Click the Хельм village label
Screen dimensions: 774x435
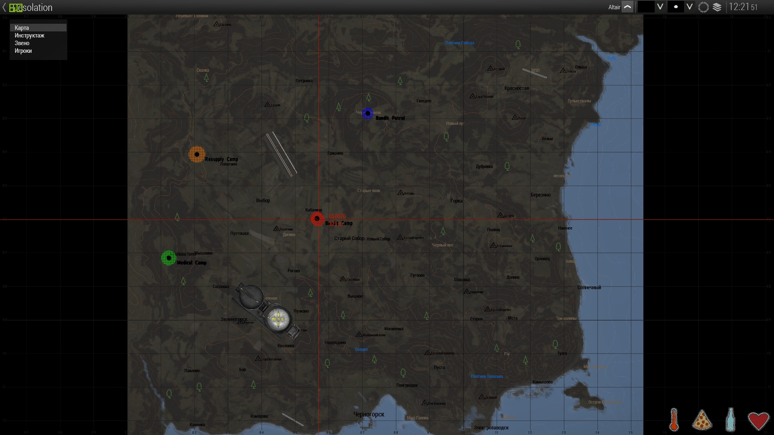[x=547, y=139]
